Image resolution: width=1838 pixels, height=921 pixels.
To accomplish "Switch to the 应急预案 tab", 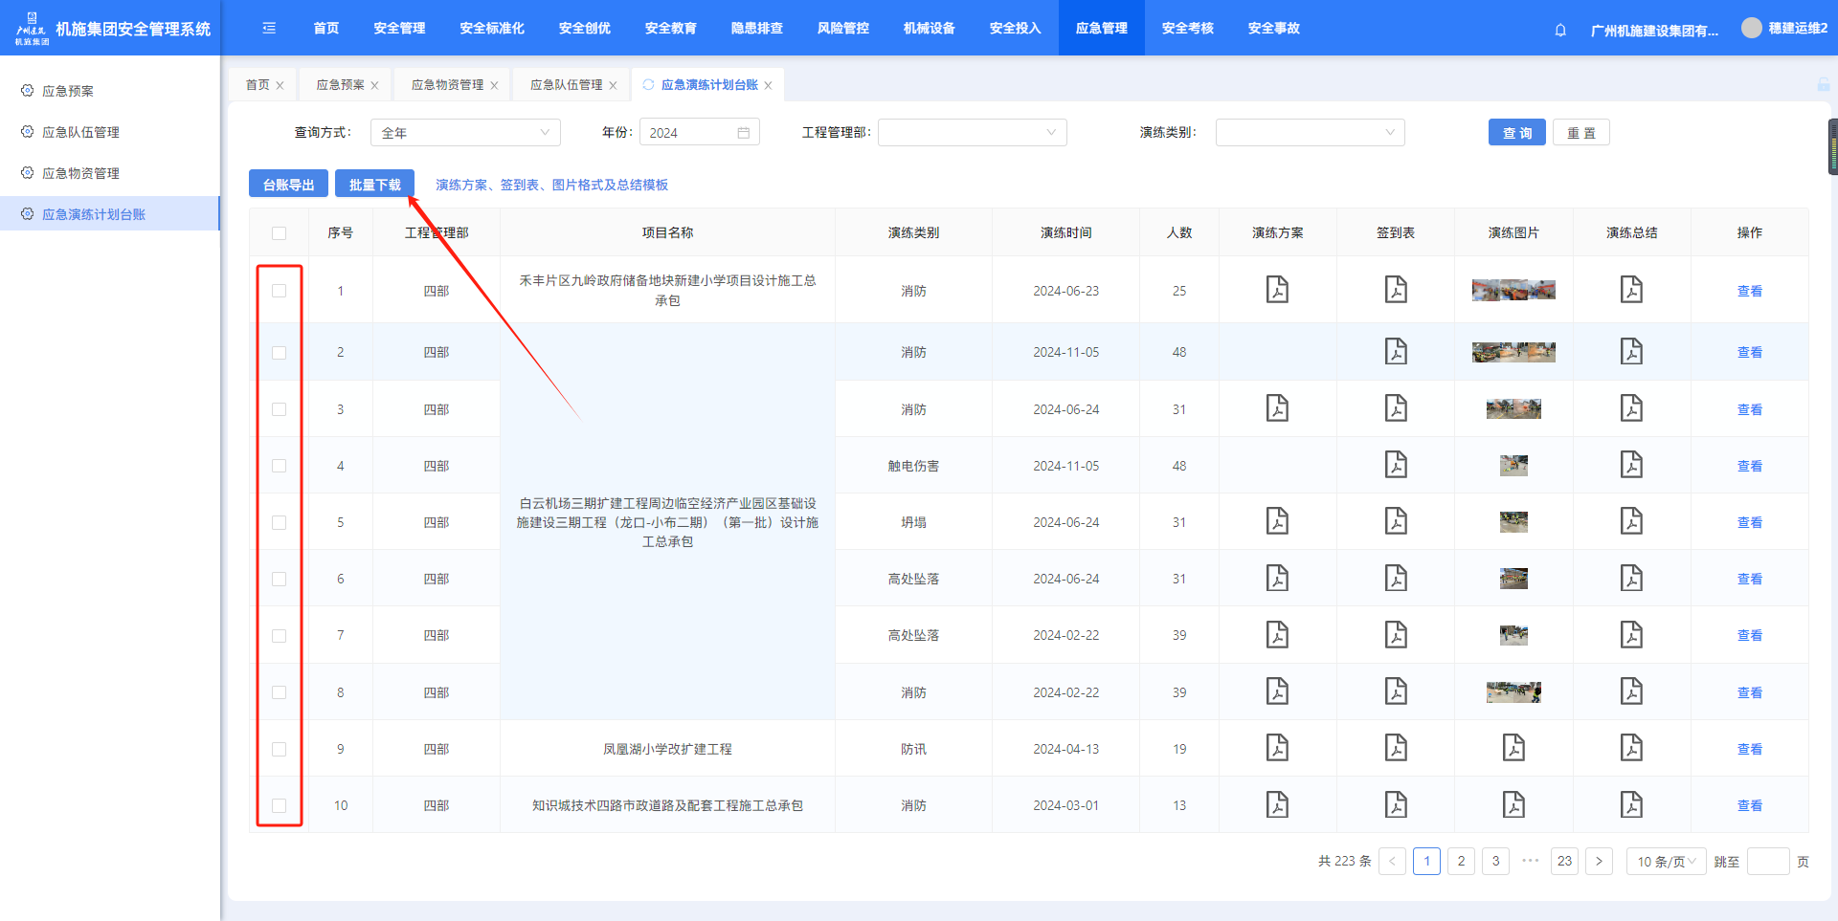I will tap(340, 85).
